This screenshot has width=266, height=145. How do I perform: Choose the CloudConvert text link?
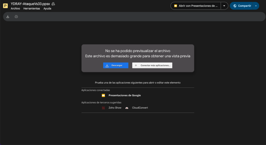(x=140, y=108)
